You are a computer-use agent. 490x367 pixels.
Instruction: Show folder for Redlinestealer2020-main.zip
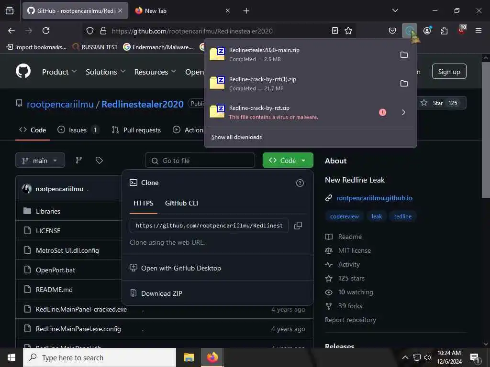[x=404, y=55]
